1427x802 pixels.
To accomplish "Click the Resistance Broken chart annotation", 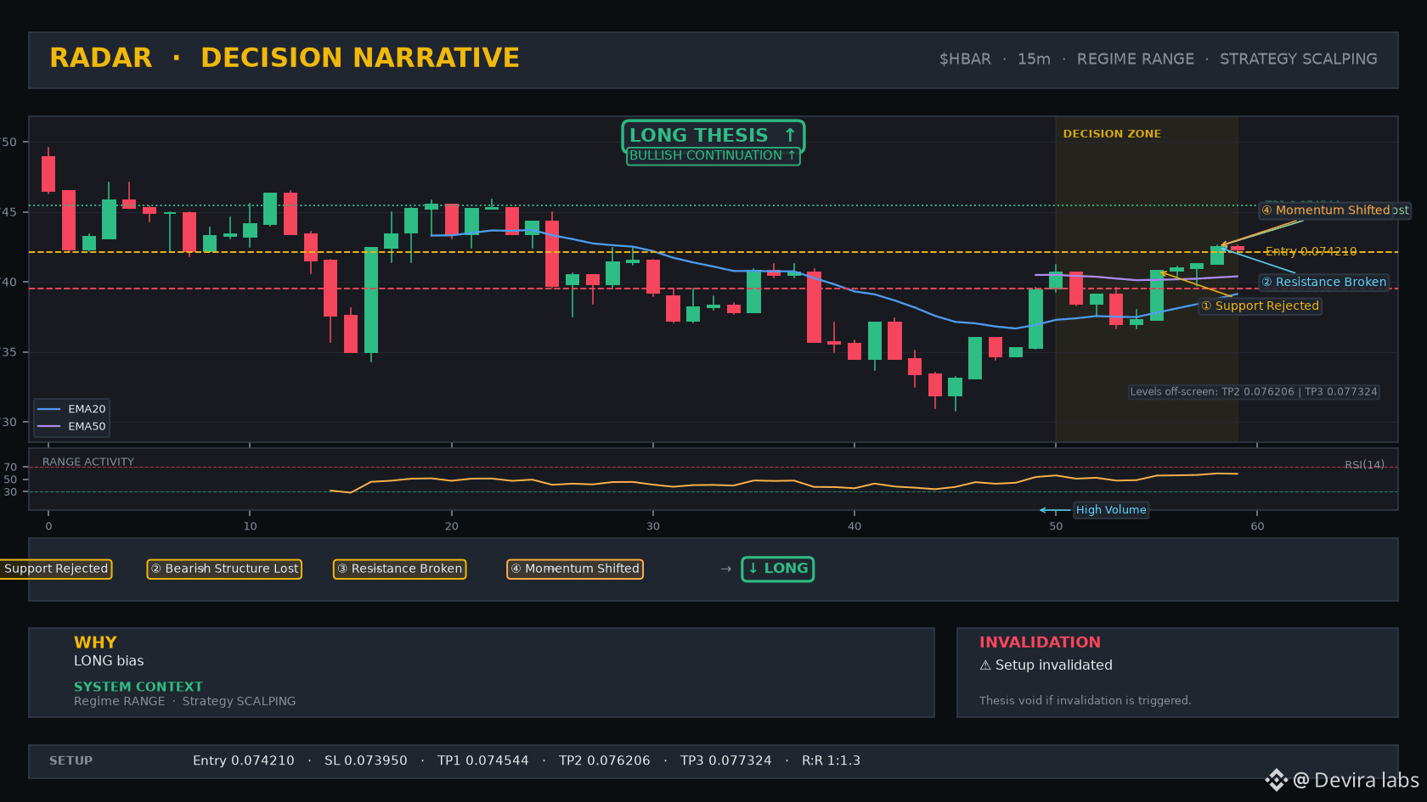I will click(1324, 283).
